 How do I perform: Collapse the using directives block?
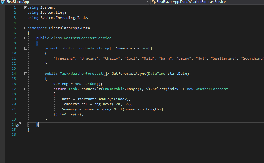(x=25, y=7)
